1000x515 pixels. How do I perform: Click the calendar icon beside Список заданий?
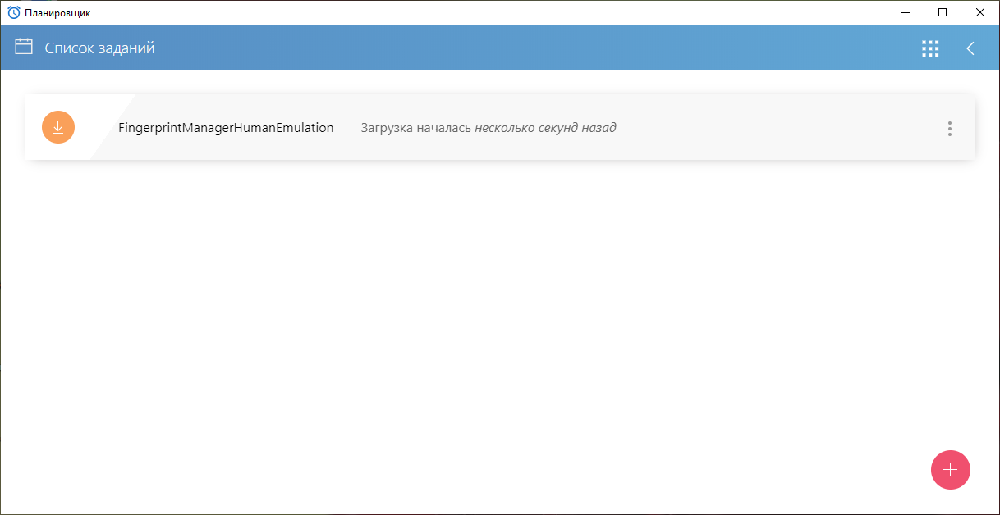pyautogui.click(x=24, y=48)
